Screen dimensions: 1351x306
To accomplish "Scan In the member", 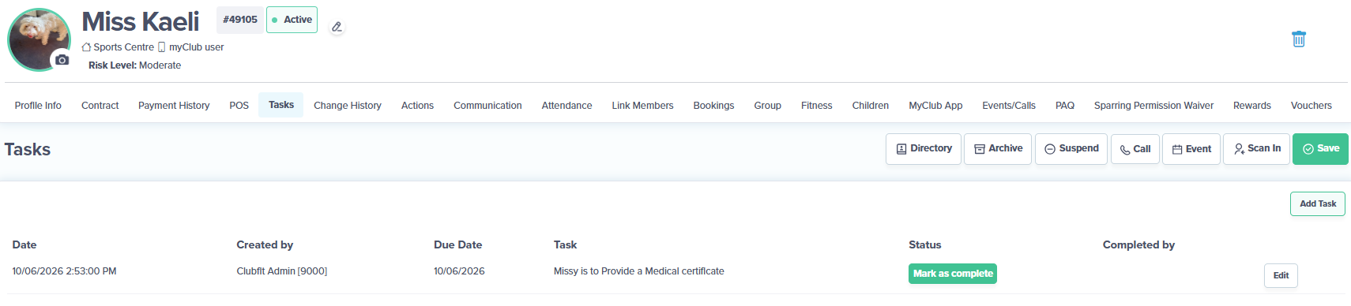I will click(1256, 148).
